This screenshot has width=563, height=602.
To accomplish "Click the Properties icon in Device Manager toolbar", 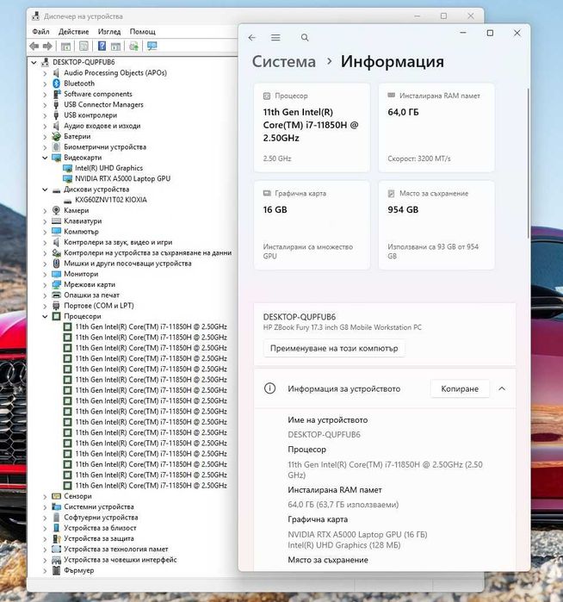I will click(x=84, y=47).
